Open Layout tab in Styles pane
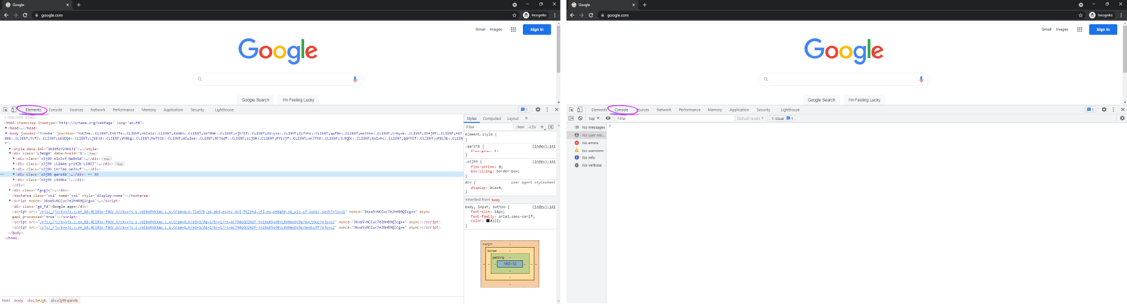The image size is (1127, 304). [x=513, y=119]
